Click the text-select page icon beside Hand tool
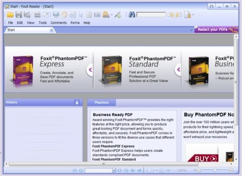The height and width of the screenshot is (176, 242). [x=73, y=15]
